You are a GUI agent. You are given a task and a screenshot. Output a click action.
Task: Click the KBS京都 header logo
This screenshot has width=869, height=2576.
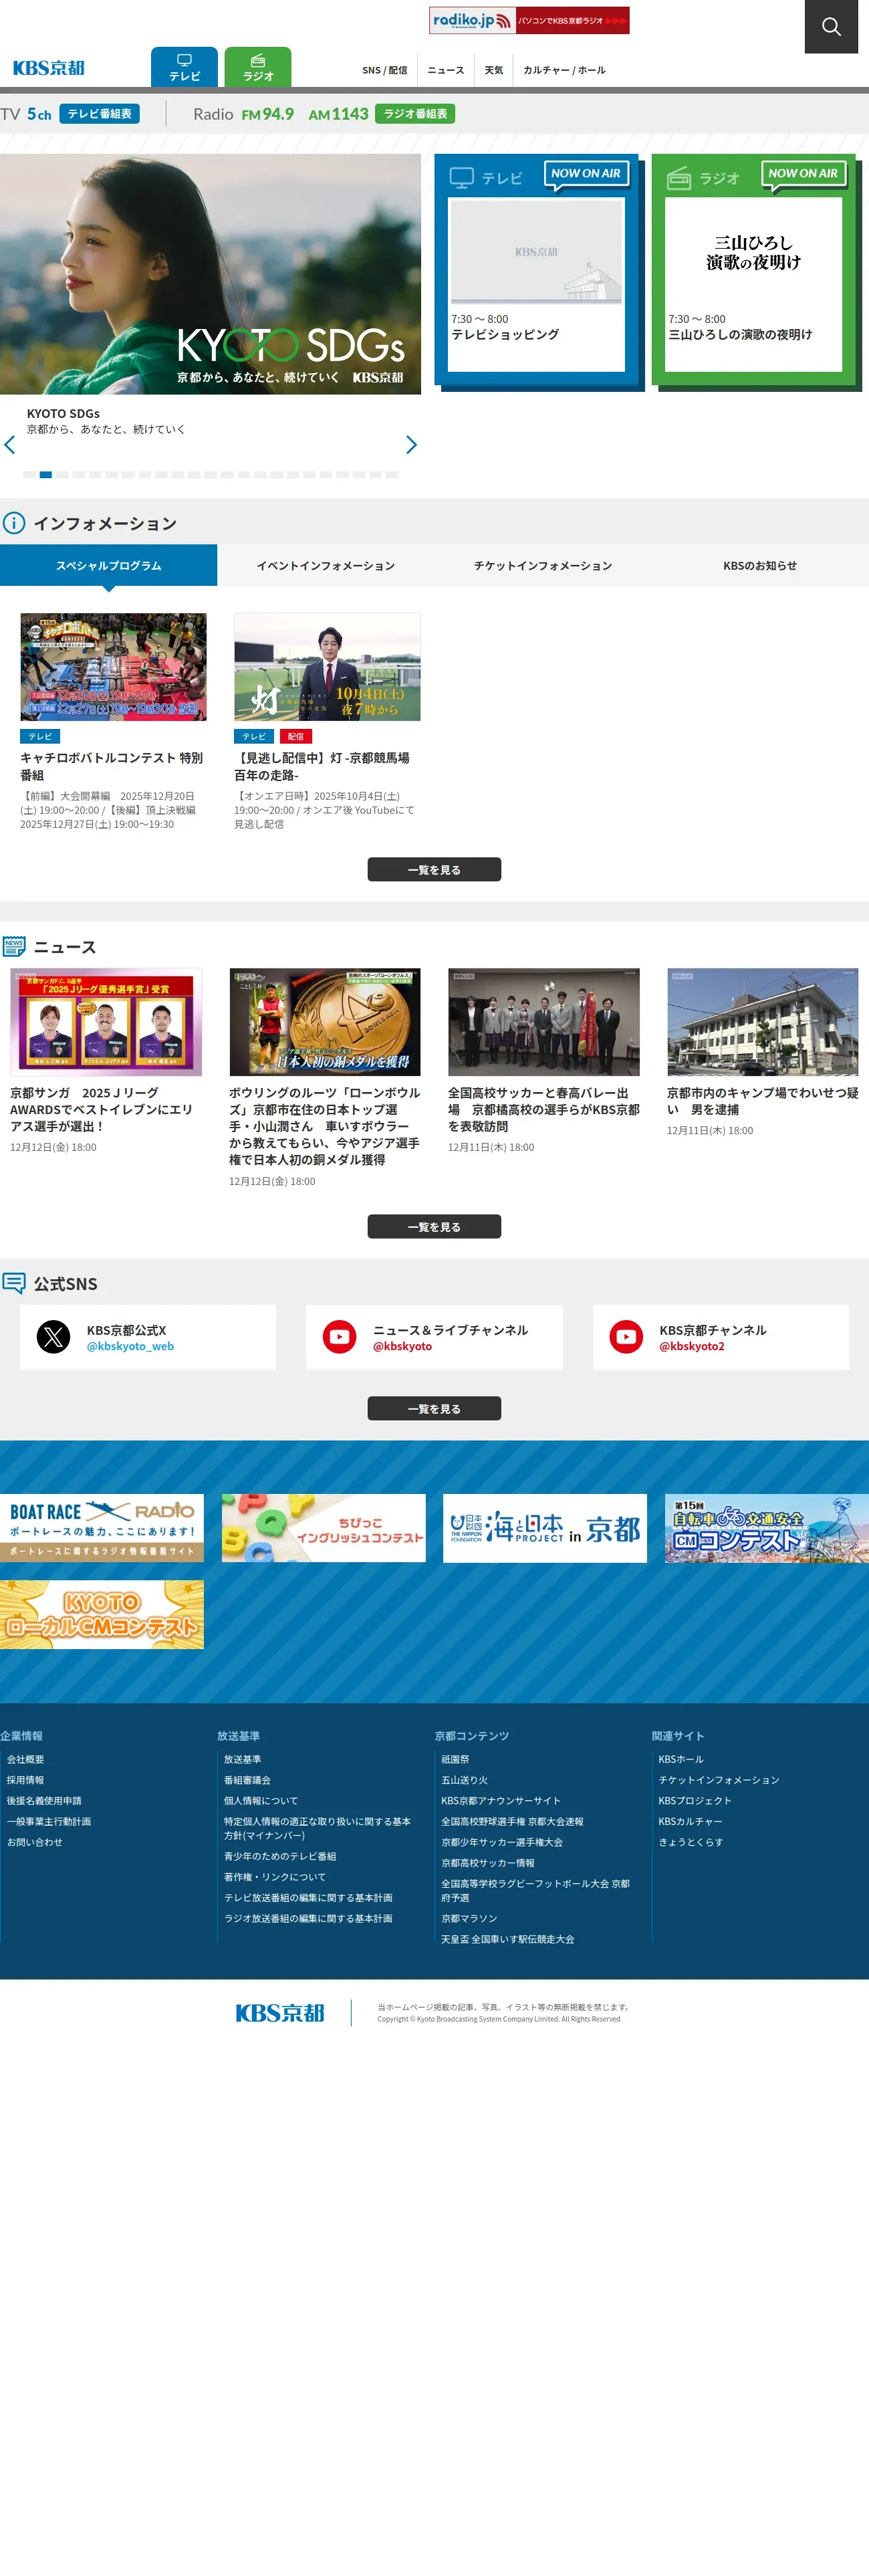tap(49, 68)
